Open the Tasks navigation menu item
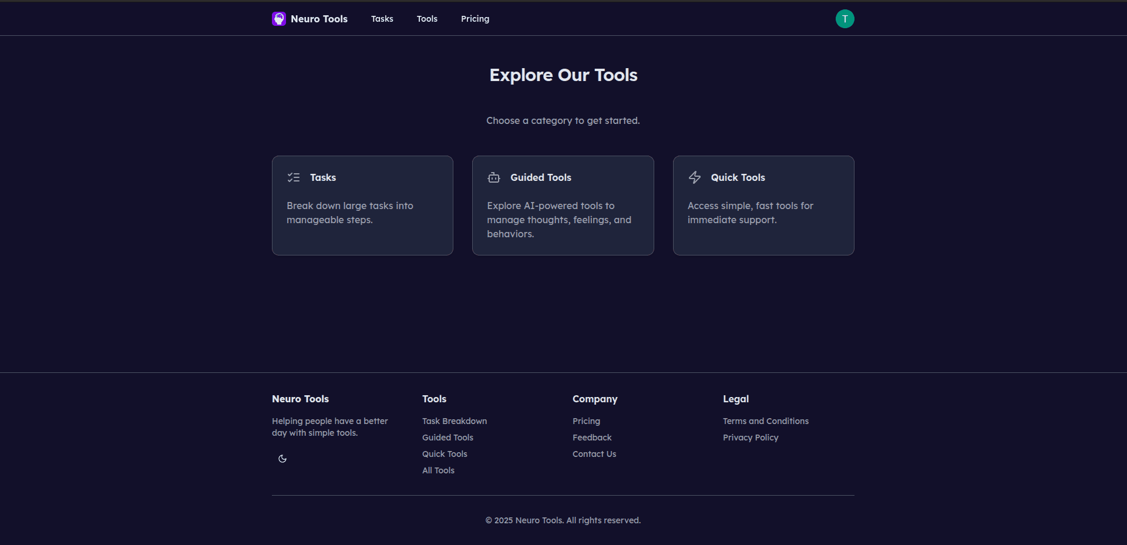 click(x=382, y=19)
